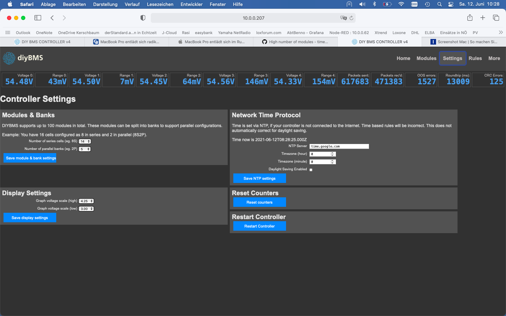This screenshot has width=506, height=316.
Task: Open the privacy shield icon
Action: [143, 18]
